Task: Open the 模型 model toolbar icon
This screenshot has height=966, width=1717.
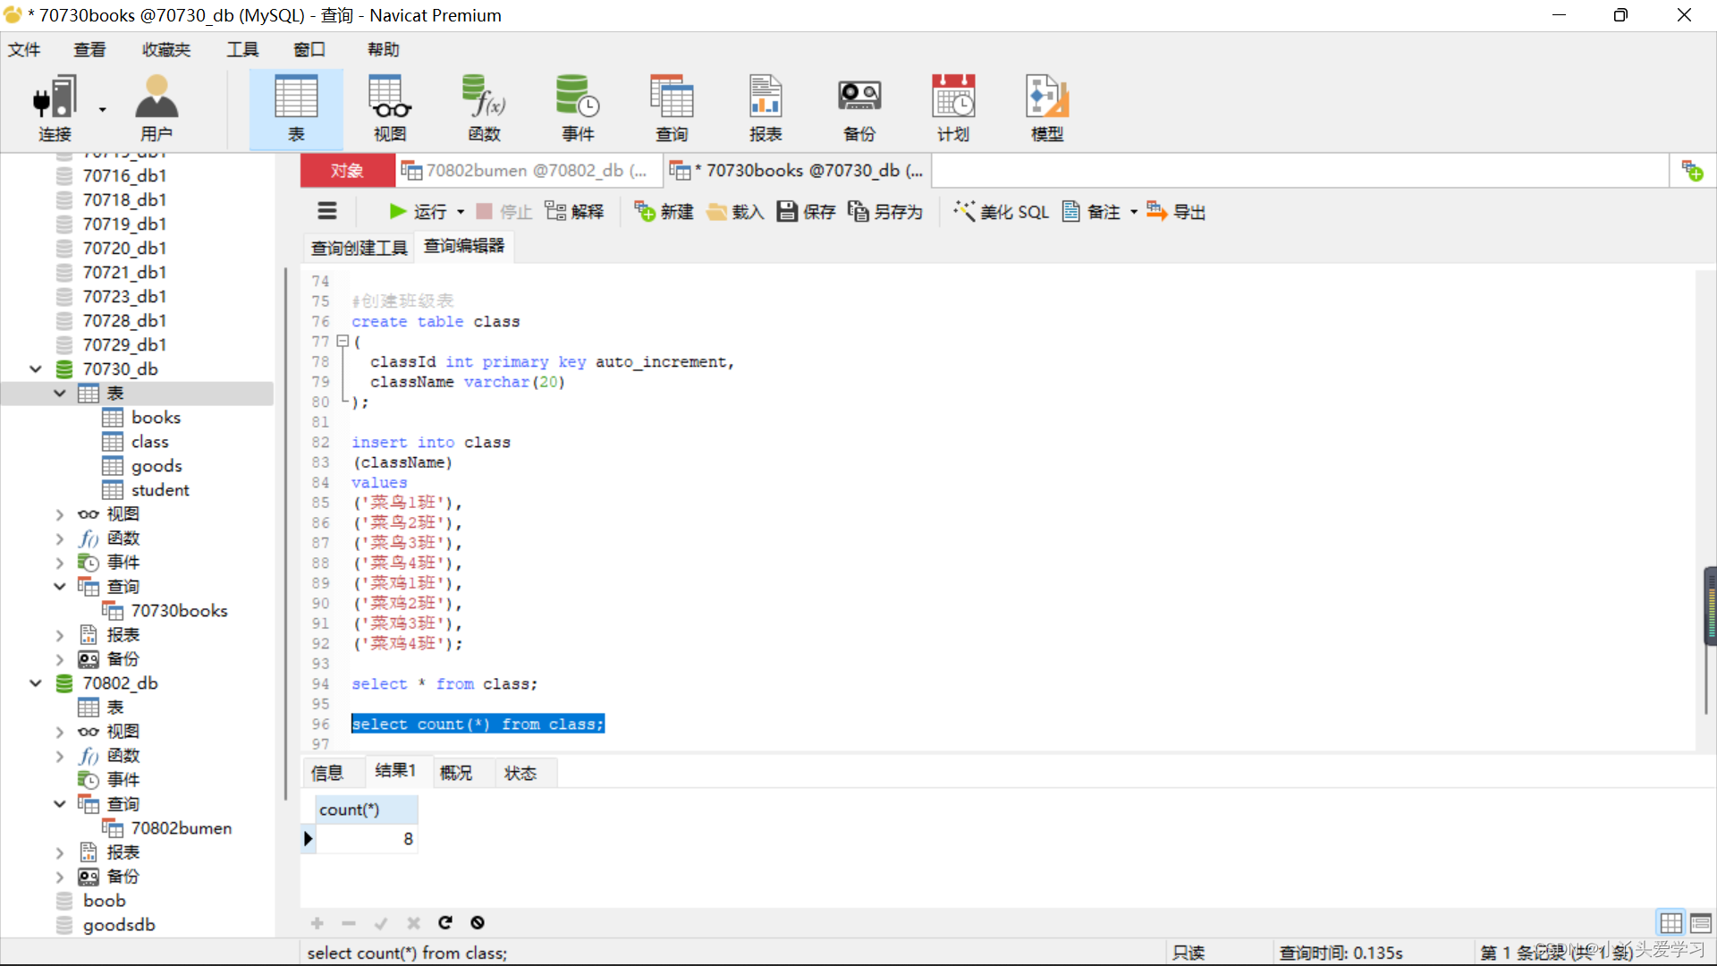Action: [1047, 108]
